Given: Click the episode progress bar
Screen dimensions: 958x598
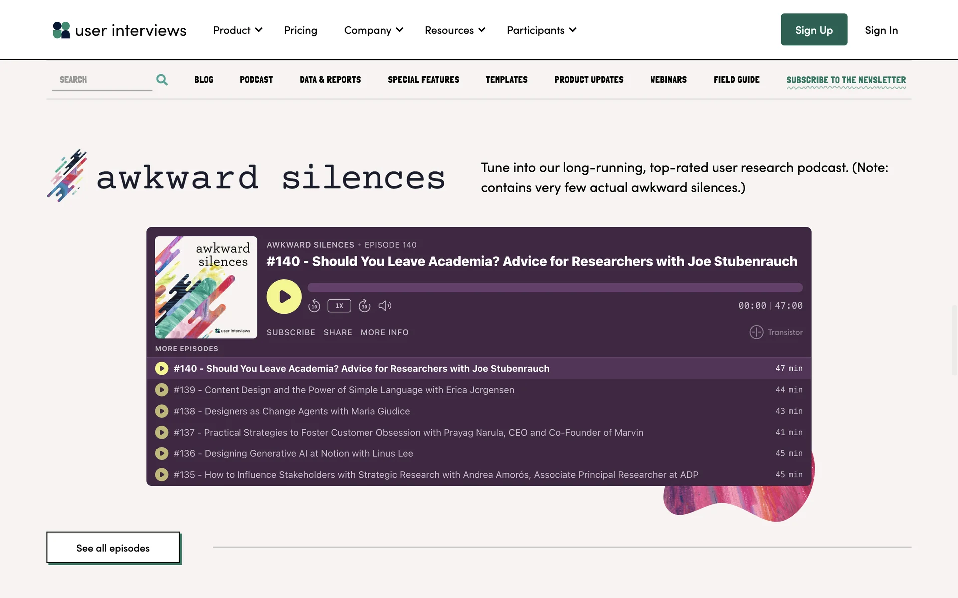Looking at the screenshot, I should pyautogui.click(x=555, y=288).
